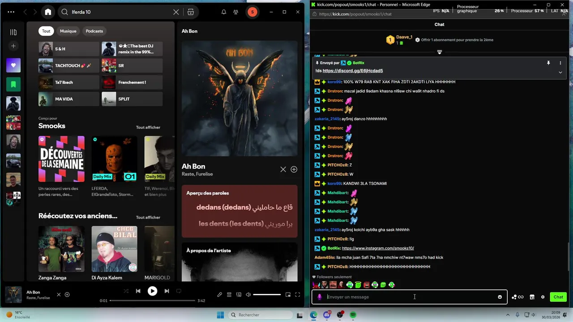The width and height of the screenshot is (573, 322).
Task: Toggle repeat in Spotify player
Action: (179, 291)
